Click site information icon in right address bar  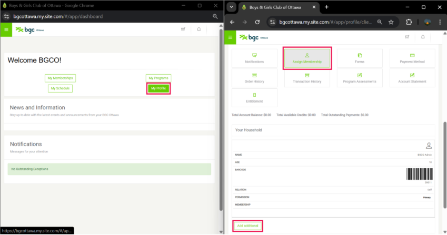click(x=273, y=22)
